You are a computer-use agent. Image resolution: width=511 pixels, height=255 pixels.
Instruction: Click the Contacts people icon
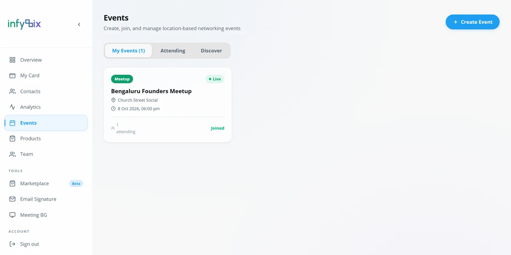[12, 91]
